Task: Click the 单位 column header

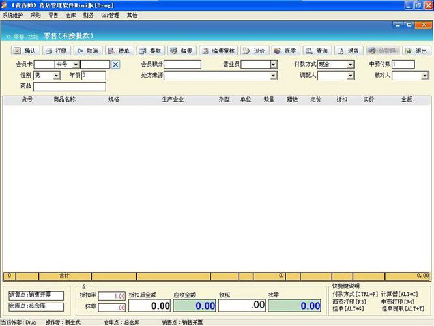Action: click(246, 100)
